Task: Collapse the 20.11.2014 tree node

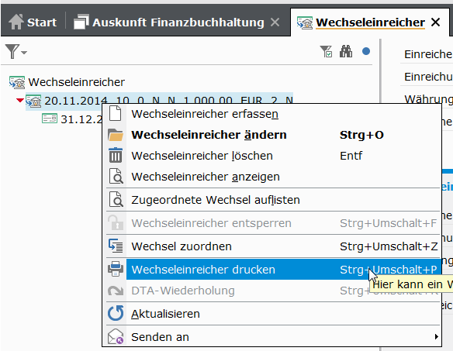Action: pyautogui.click(x=20, y=100)
